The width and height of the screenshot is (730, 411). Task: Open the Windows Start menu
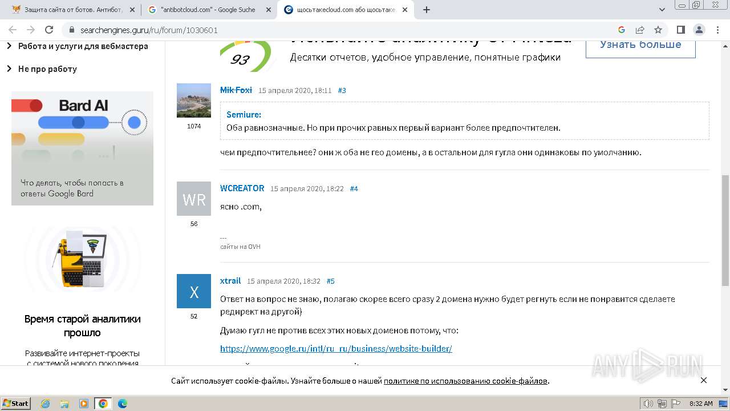tap(15, 403)
